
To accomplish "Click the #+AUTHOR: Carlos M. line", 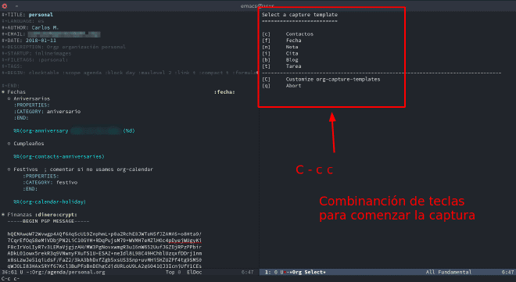I will click(30, 27).
